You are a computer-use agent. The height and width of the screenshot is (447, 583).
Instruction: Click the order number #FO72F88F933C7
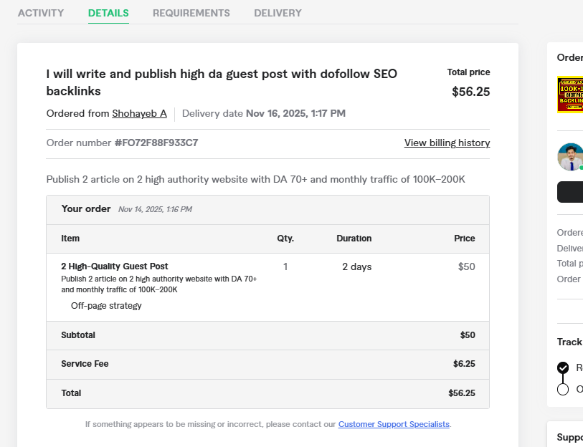coord(156,143)
